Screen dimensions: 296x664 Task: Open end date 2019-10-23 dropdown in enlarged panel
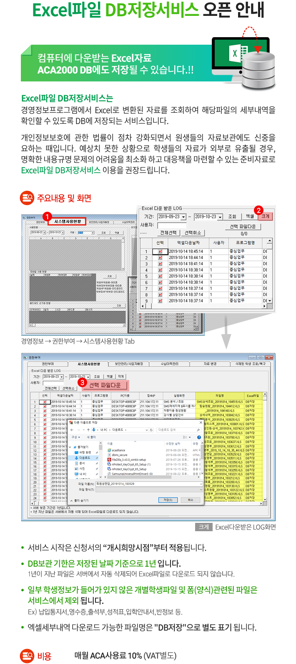tap(220, 217)
